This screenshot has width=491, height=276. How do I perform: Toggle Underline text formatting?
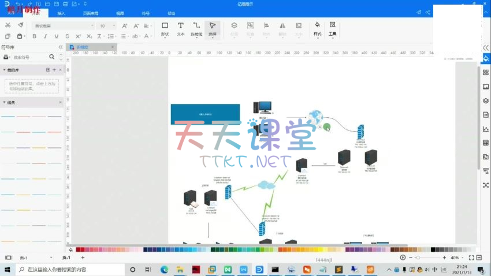coord(56,36)
